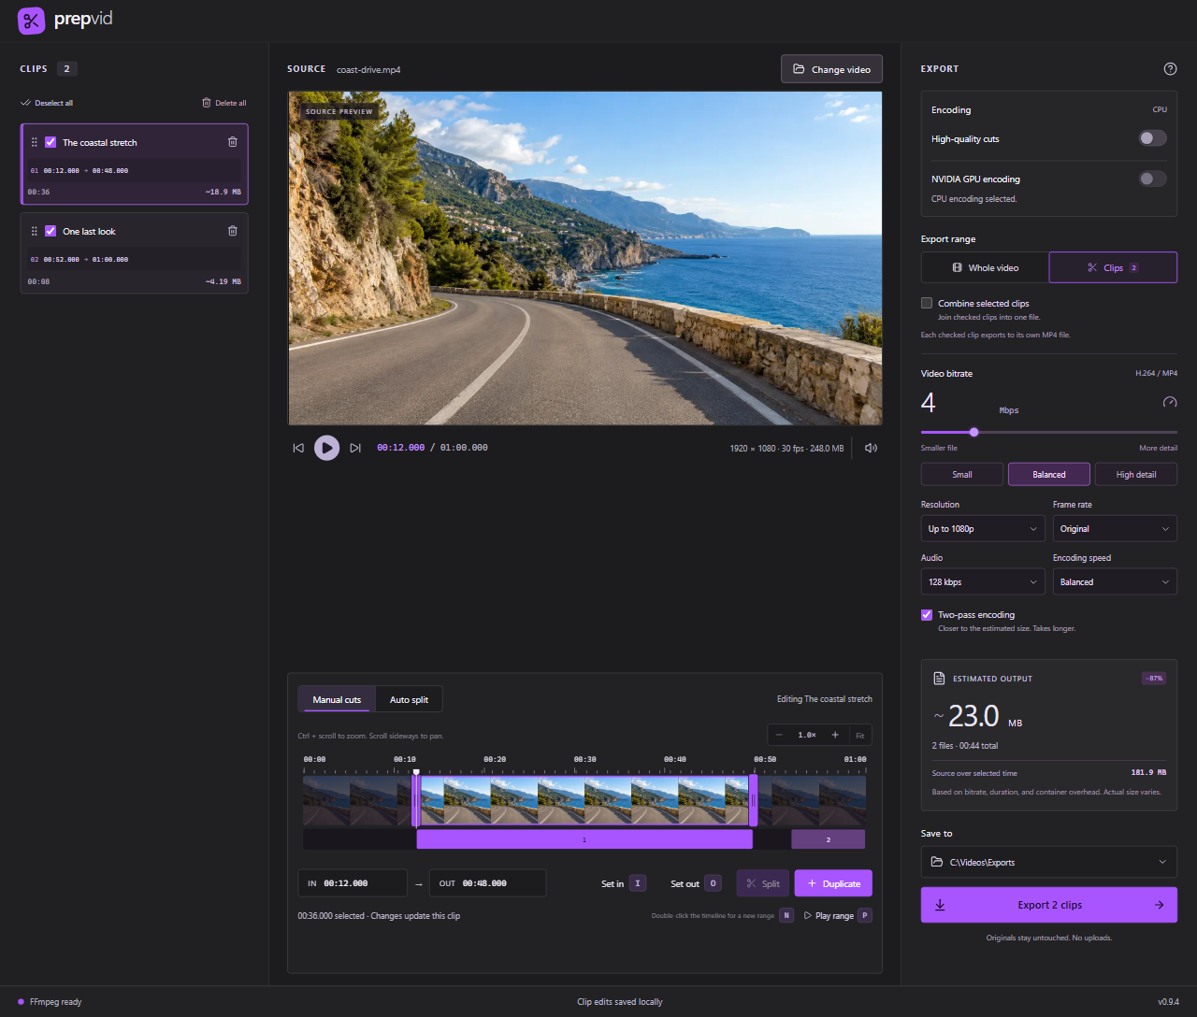Click the IN timecode field

(353, 883)
